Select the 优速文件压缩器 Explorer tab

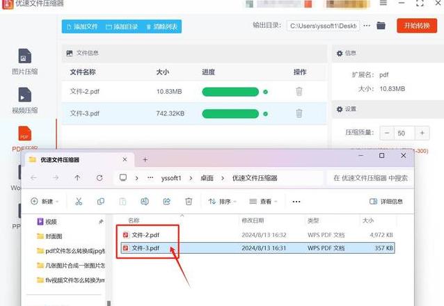coord(78,160)
